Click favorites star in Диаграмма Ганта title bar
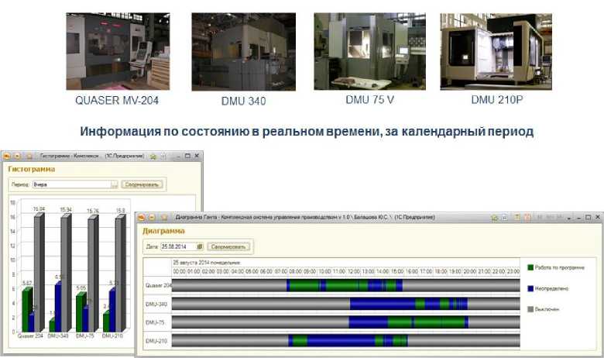 pyautogui.click(x=164, y=217)
